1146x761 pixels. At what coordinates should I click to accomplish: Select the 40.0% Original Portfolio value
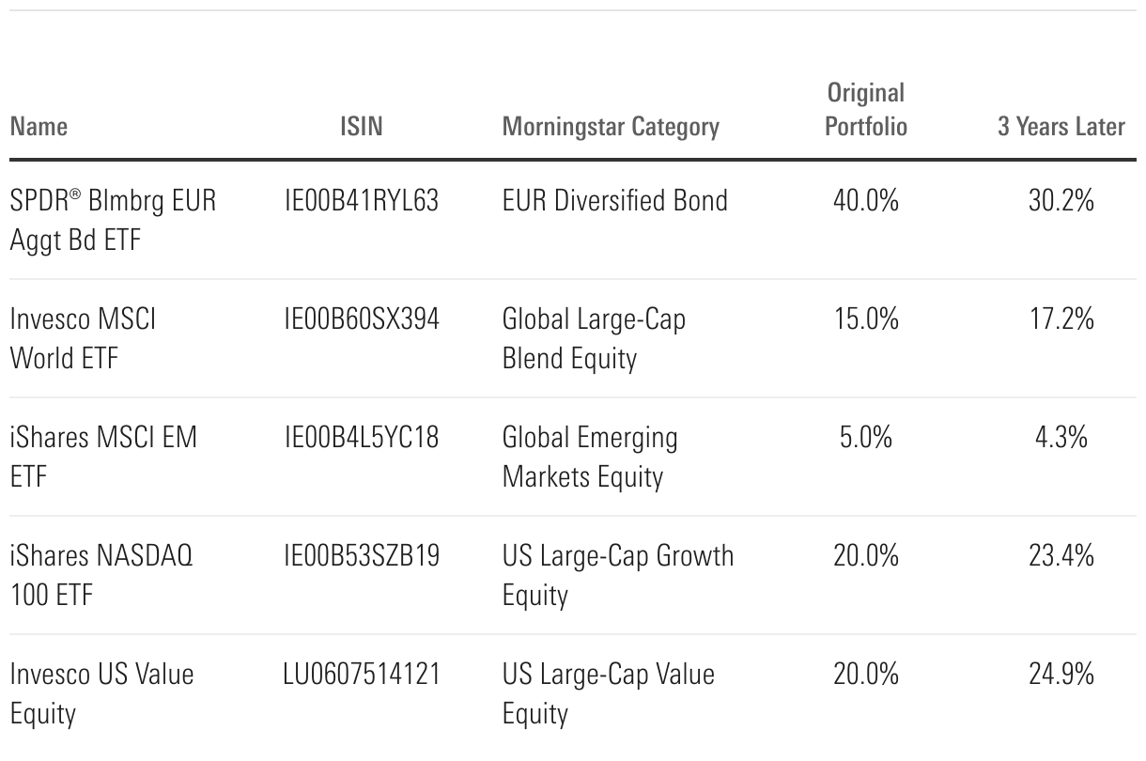tap(866, 201)
